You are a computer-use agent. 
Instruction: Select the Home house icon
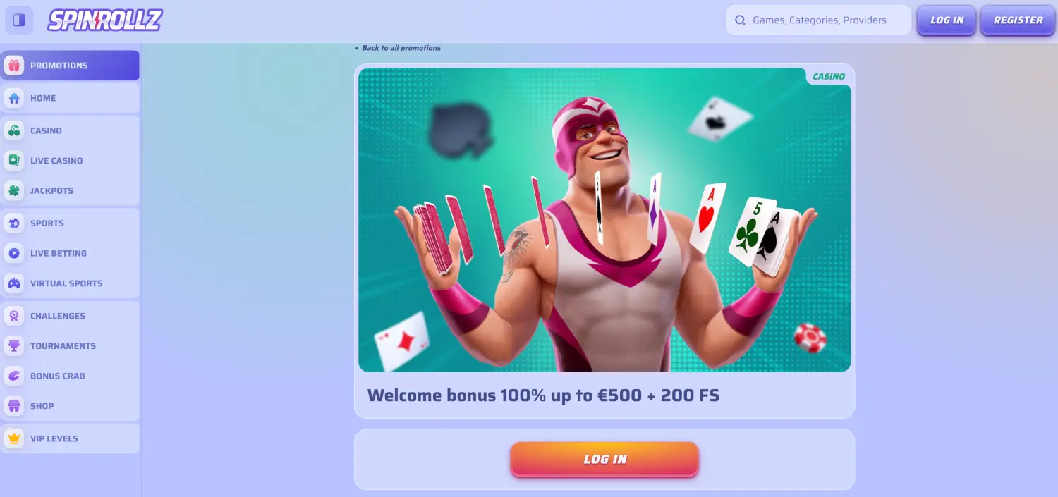(x=14, y=98)
